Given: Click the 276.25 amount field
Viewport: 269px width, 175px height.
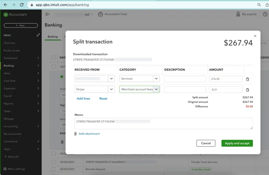Looking at the screenshot, I should click(x=226, y=79).
